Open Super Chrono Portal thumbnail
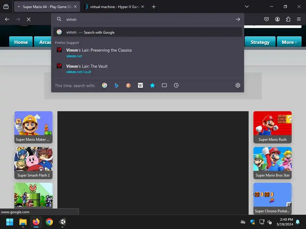This screenshot has height=229, width=306. click(x=273, y=199)
